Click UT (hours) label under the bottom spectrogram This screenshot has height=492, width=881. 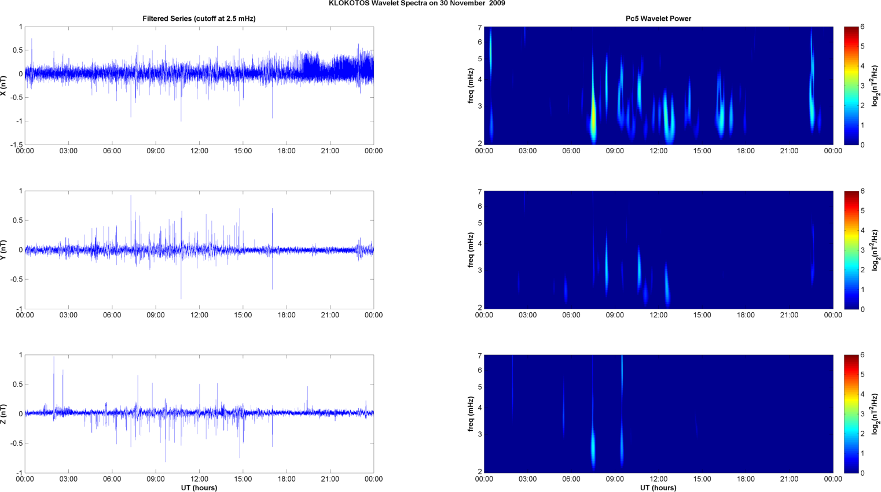[658, 488]
